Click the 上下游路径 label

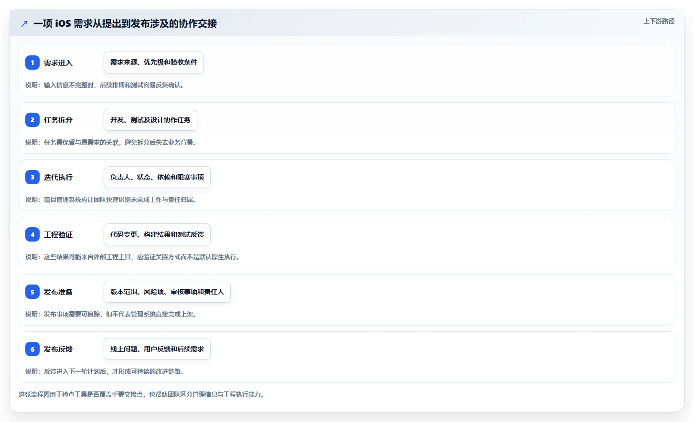tap(659, 21)
